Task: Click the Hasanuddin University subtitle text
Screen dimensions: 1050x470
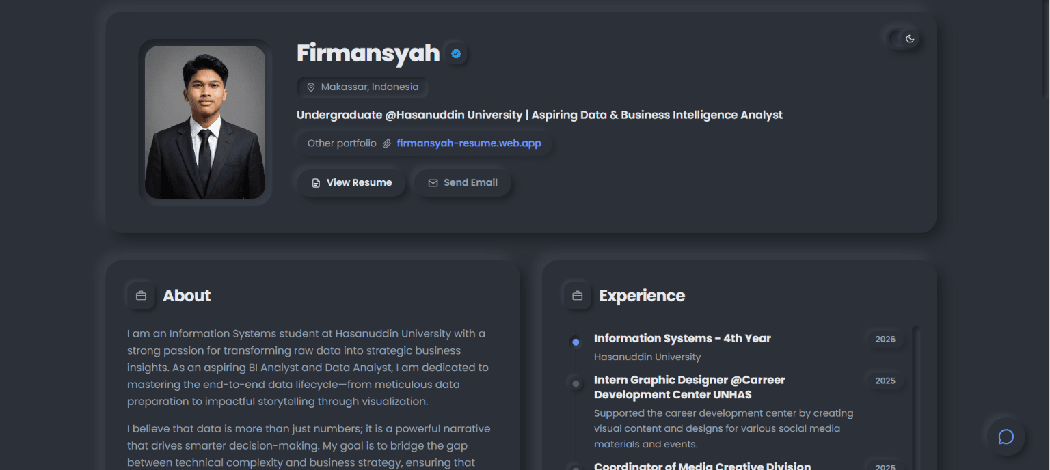Action: point(647,357)
